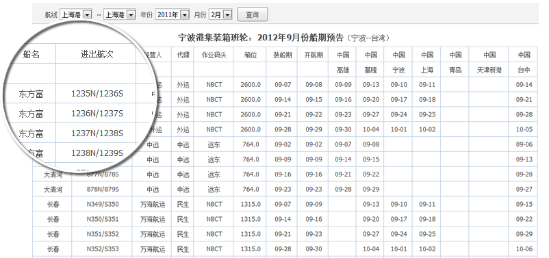The width and height of the screenshot is (549, 258).
Task: Click 长春 ship name in N349/S350 row
Action: point(53,204)
